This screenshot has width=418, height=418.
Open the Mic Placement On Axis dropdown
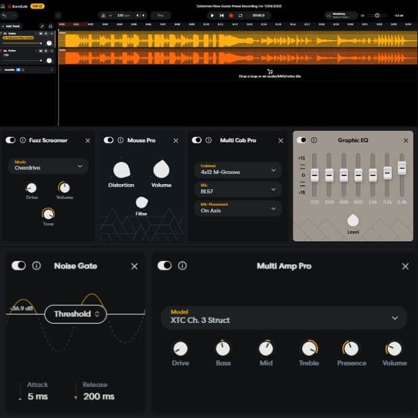pyautogui.click(x=238, y=208)
